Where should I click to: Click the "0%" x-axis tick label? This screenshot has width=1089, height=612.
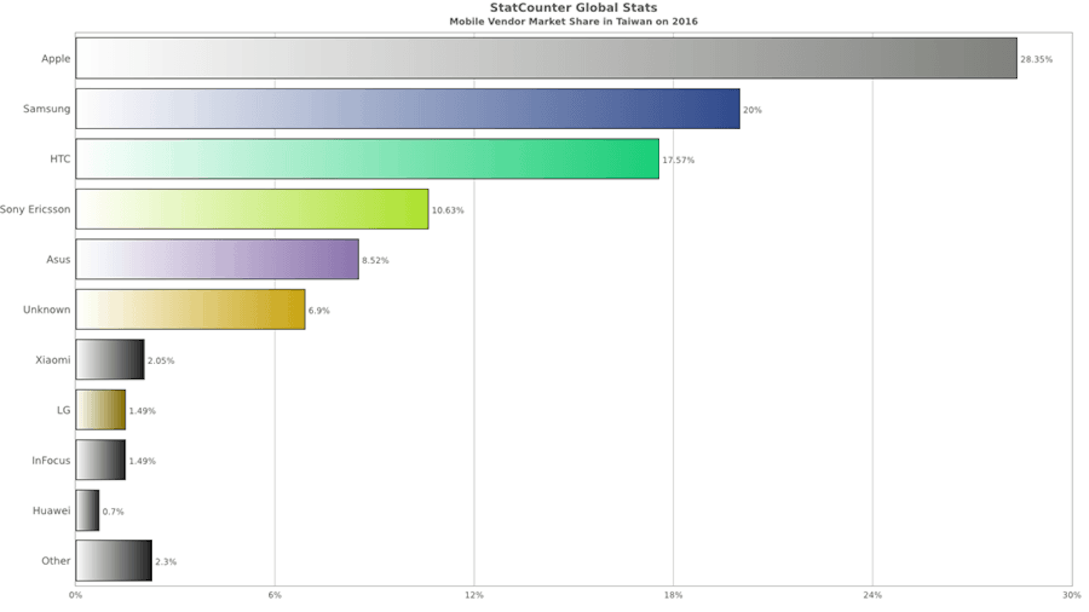[75, 595]
